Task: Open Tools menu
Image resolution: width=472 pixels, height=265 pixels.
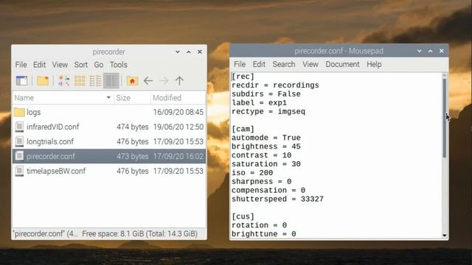Action: pyautogui.click(x=118, y=65)
